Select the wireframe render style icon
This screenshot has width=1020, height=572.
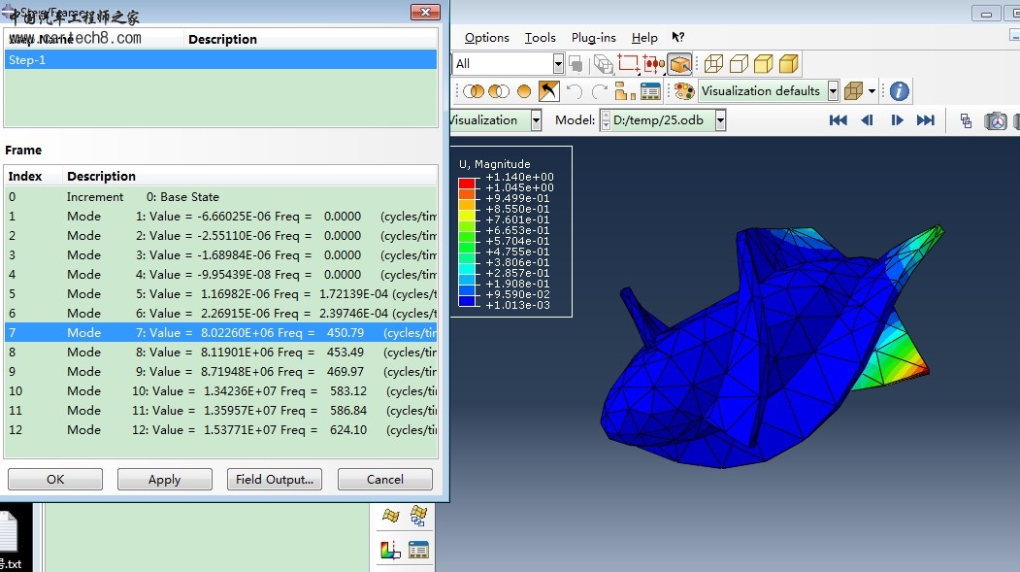(713, 64)
